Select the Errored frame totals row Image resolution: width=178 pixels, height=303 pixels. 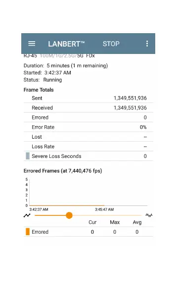(x=88, y=117)
